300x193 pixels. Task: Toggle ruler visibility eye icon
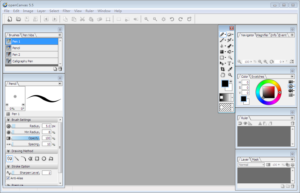(x=245, y=124)
